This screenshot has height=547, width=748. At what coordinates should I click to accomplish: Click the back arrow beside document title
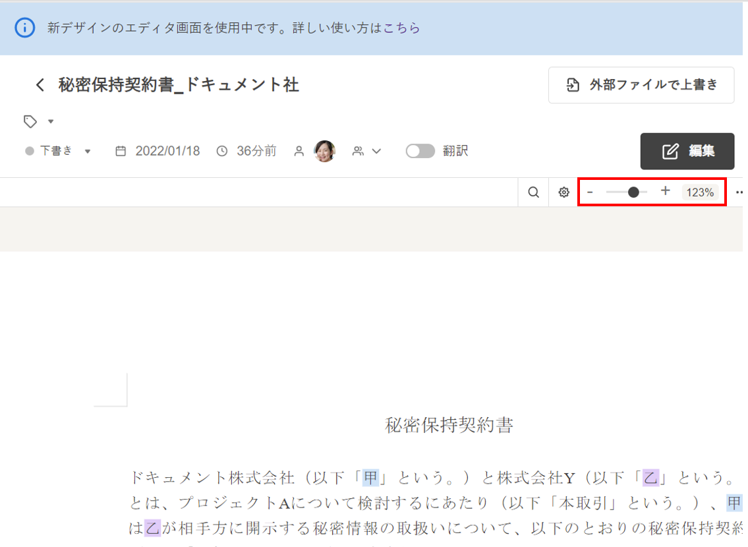coord(40,85)
